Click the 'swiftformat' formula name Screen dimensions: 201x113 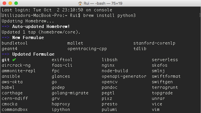click(x=166, y=76)
